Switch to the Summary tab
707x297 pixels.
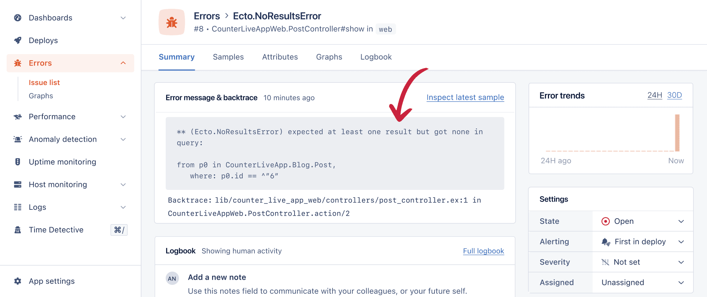176,57
